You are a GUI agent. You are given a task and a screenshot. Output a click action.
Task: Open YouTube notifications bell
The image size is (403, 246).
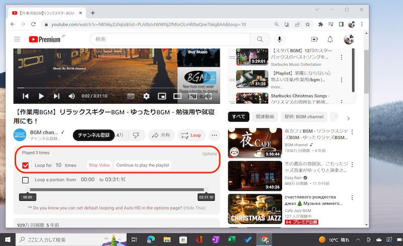[330, 39]
